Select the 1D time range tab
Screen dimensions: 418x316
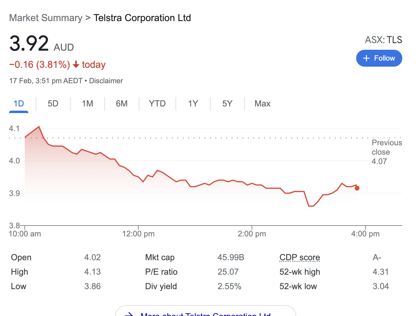click(x=19, y=104)
